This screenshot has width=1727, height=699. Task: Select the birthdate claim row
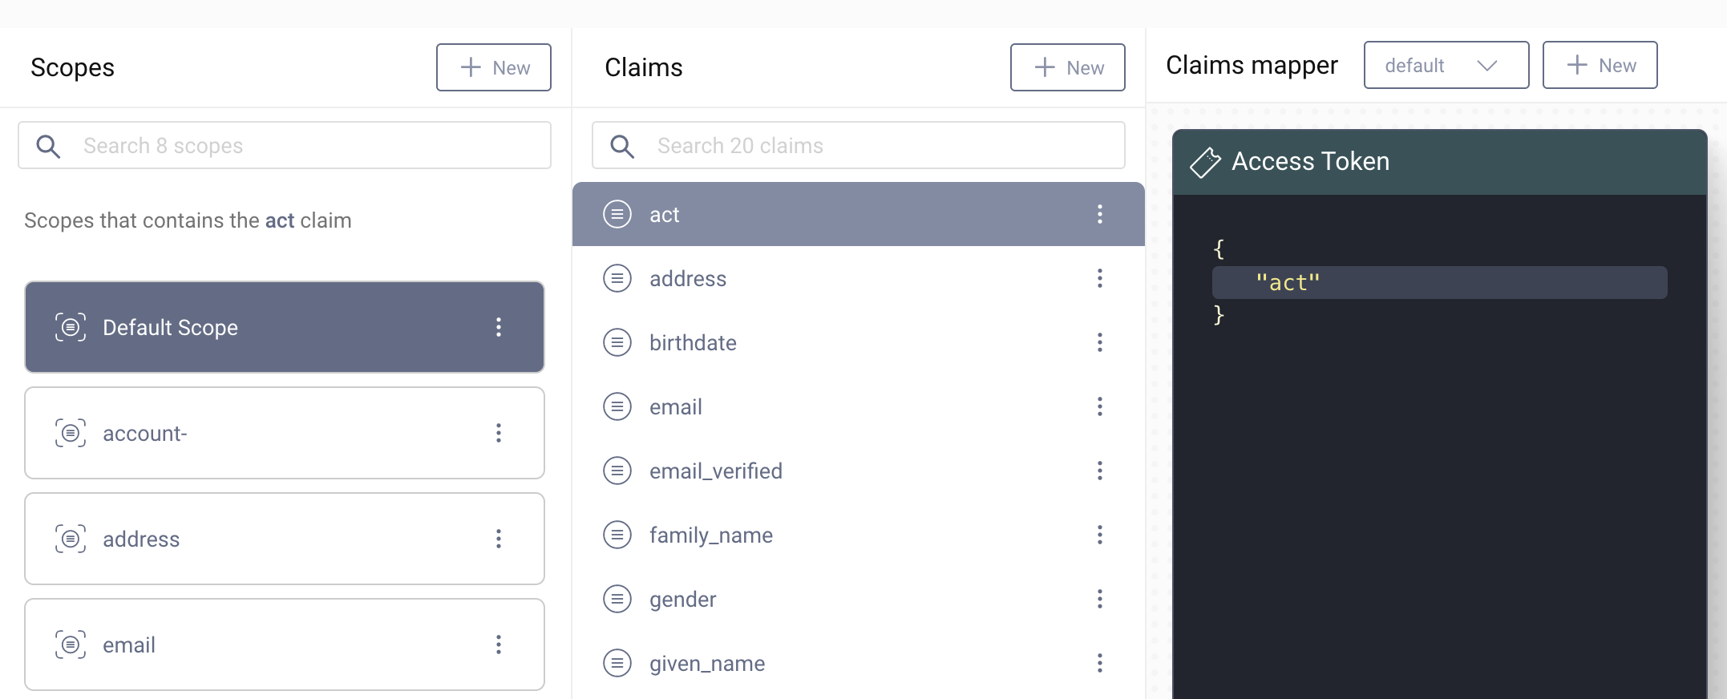859,342
